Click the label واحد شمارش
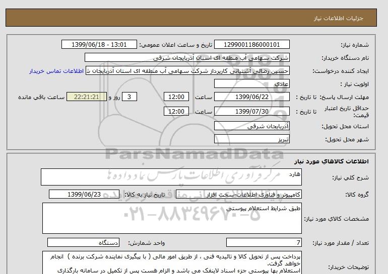Viewport: 388px width, 274px height. 146,243
